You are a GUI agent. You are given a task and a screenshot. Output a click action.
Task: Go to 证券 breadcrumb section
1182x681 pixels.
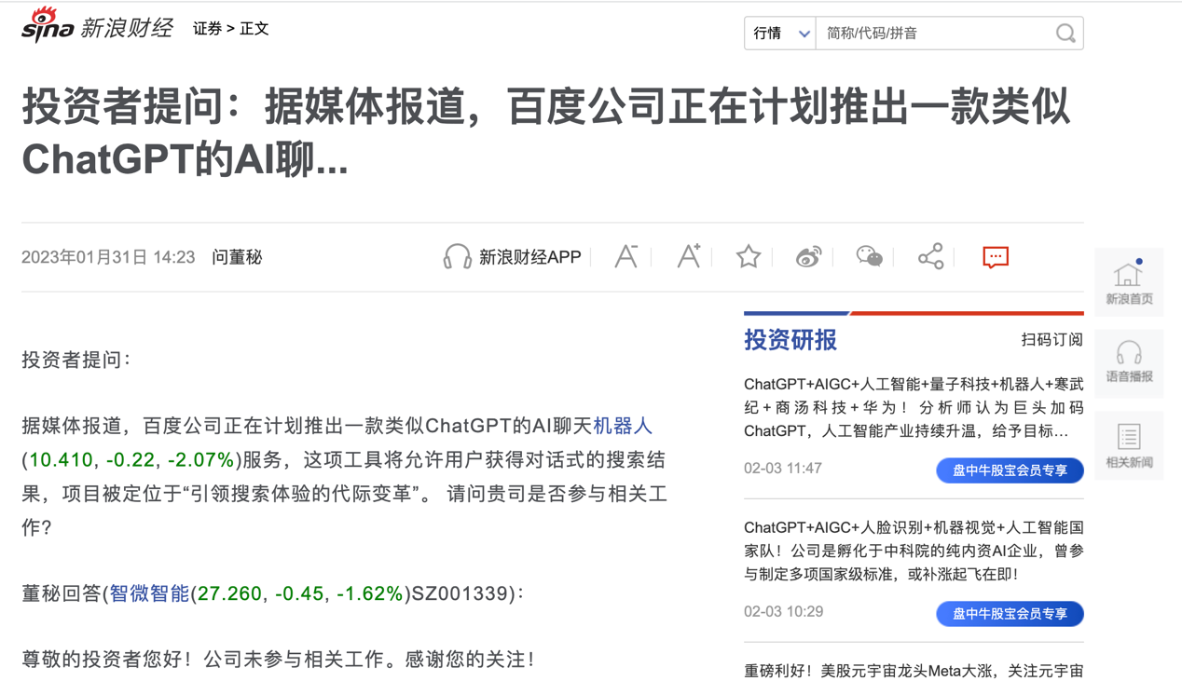pos(207,29)
